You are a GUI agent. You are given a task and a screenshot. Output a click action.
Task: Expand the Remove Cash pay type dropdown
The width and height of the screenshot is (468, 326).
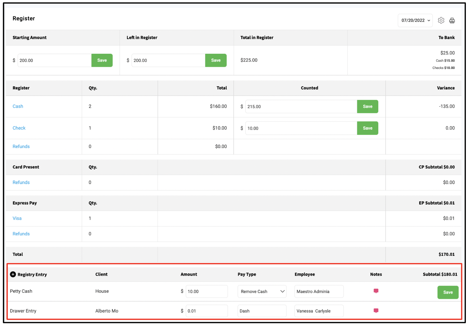click(262, 292)
